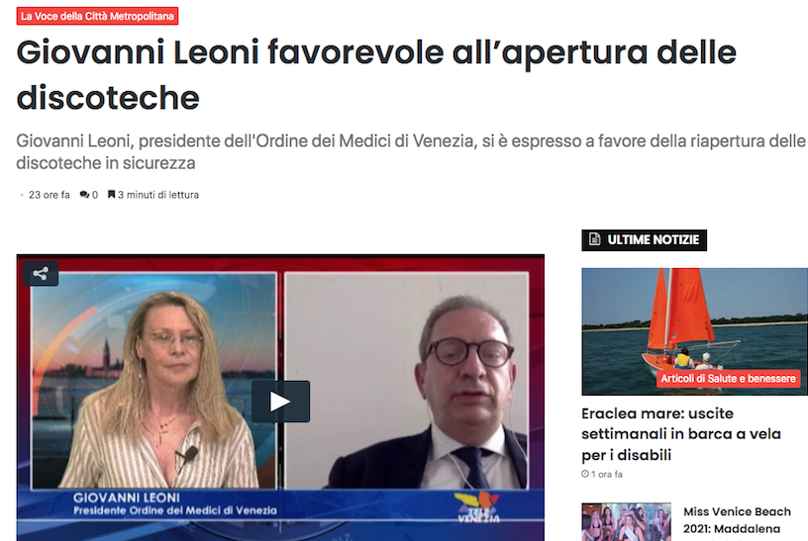Open Articoli di Salute e benessere category

point(728,379)
